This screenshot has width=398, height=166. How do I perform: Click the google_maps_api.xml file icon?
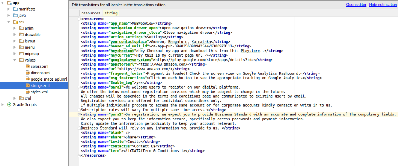coord(28,79)
